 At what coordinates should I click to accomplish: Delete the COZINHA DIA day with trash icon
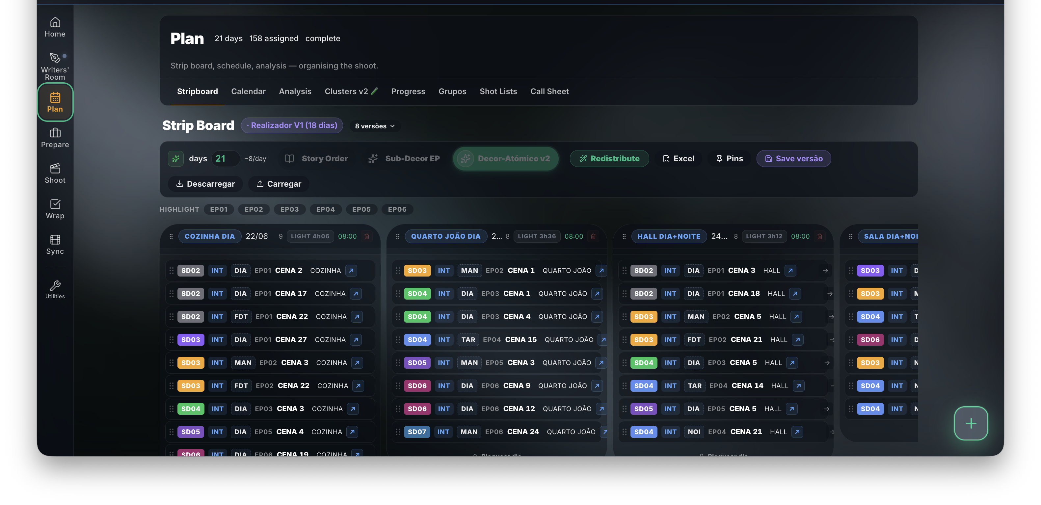(367, 236)
